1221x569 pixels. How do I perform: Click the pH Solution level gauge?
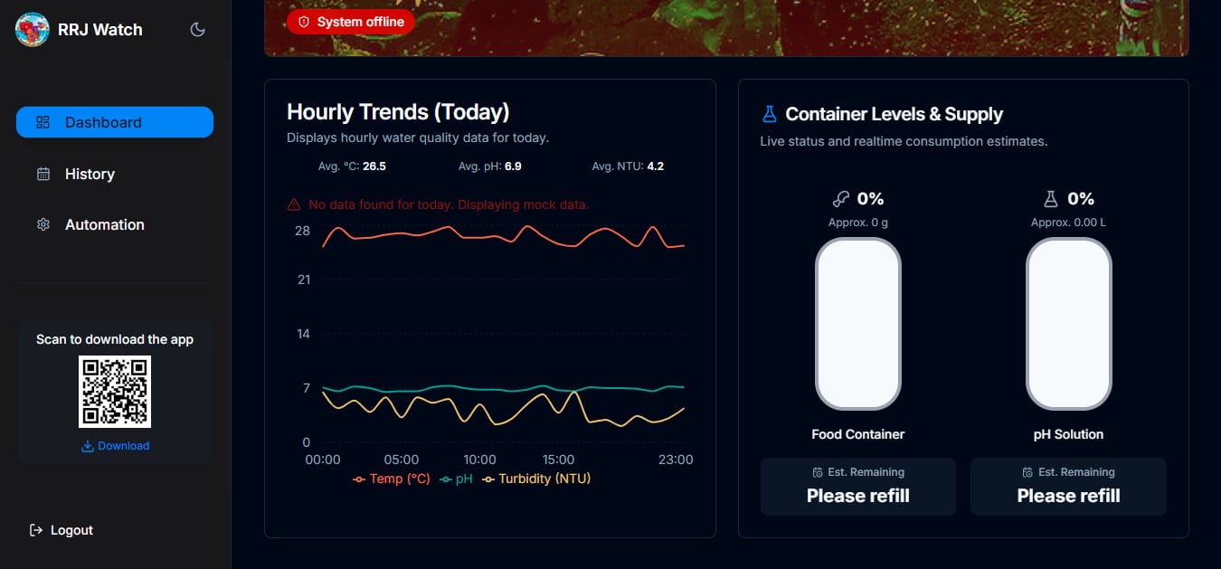pos(1068,324)
